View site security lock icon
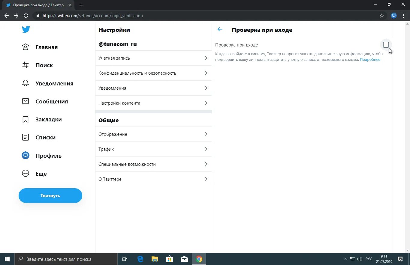 pos(38,16)
